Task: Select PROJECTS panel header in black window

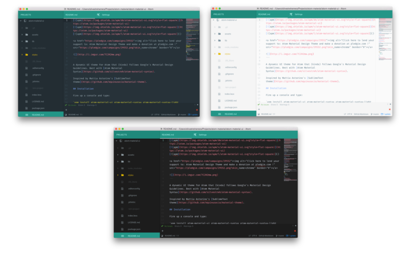Action: pyautogui.click(x=122, y=135)
